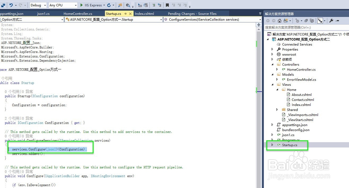Click the Save All toolbar icon

click(3, 5)
